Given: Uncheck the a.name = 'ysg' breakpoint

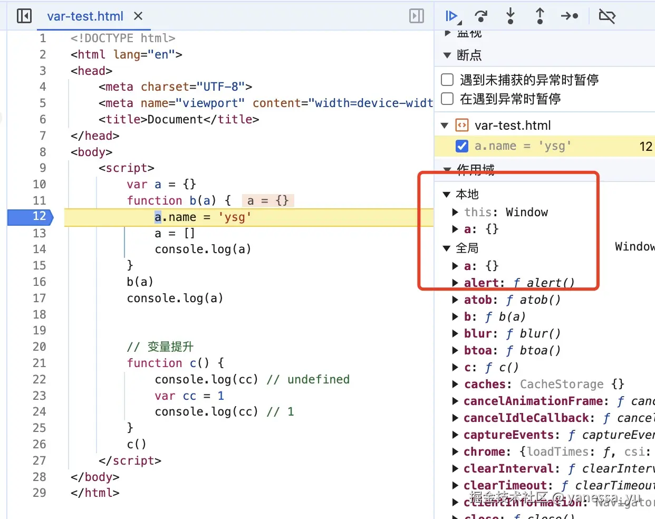Looking at the screenshot, I should tap(461, 146).
